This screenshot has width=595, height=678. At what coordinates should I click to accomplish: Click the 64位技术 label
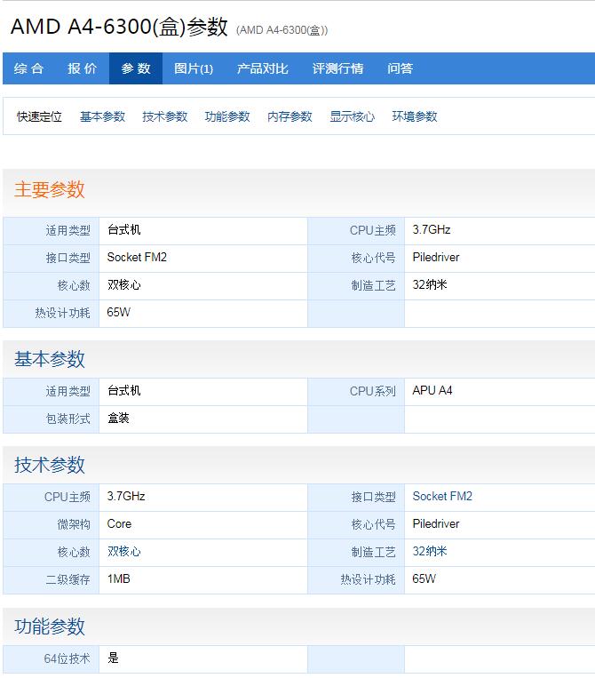point(67,658)
